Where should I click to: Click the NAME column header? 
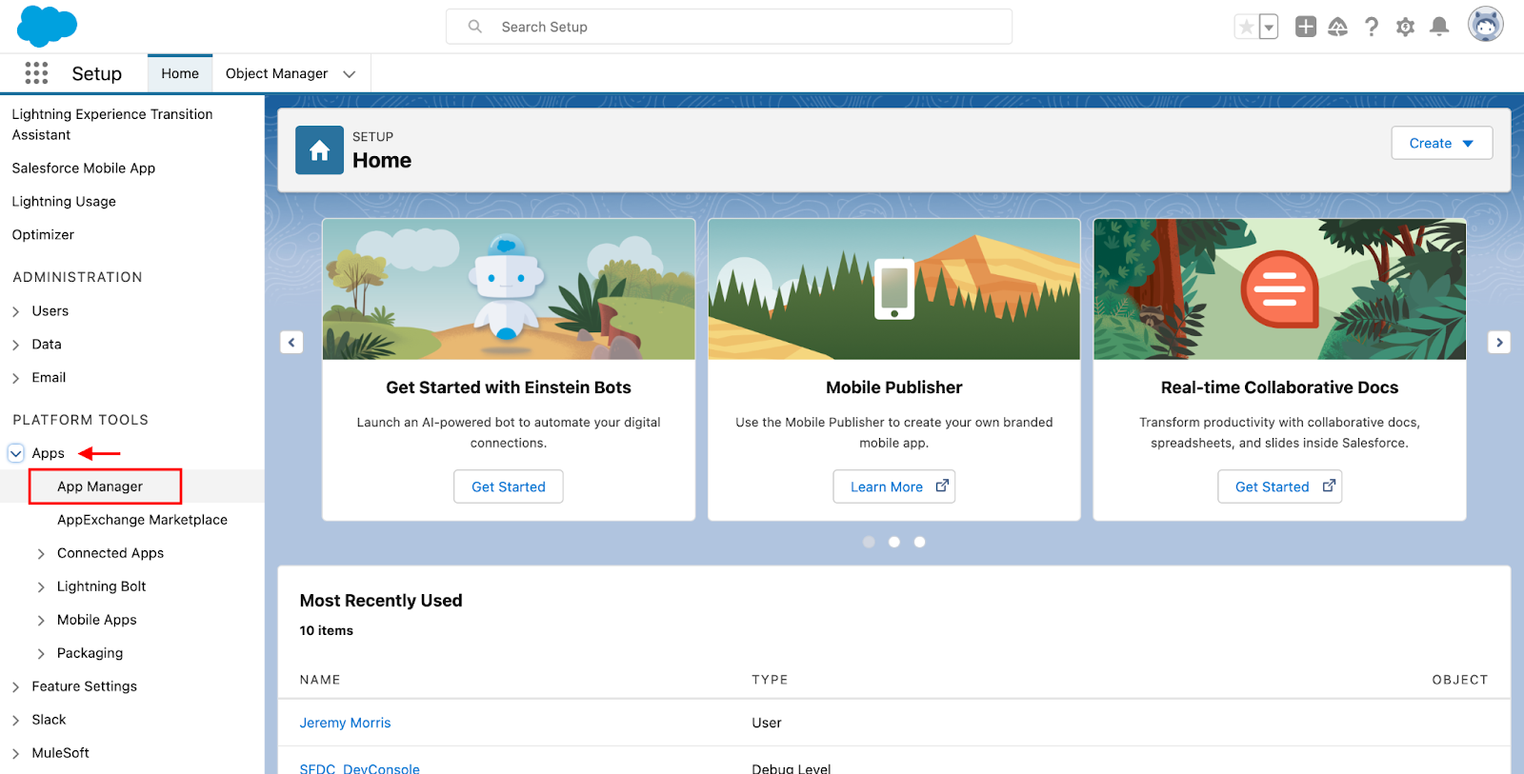coord(320,680)
